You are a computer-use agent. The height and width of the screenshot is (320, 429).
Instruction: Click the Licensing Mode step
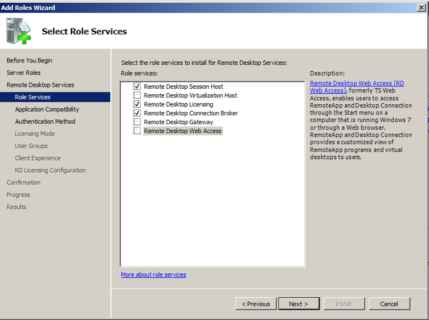click(x=35, y=134)
